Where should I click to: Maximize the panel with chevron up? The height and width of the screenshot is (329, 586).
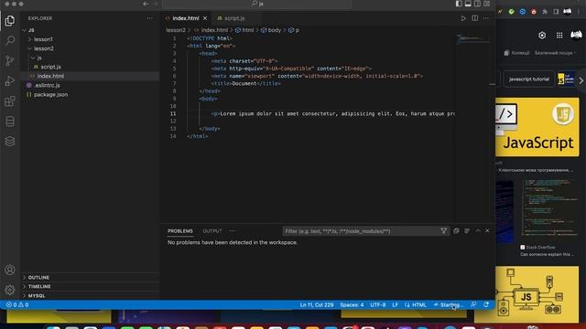(478, 231)
